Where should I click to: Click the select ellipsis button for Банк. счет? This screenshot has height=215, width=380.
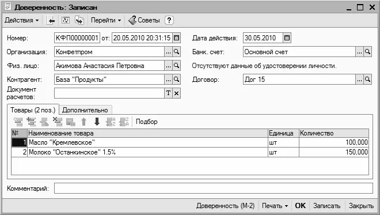coord(359,52)
